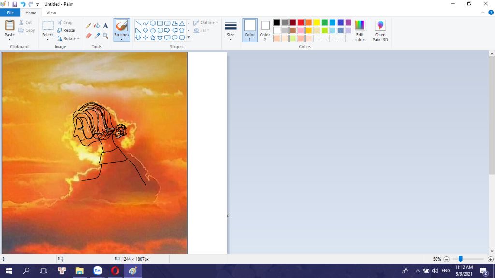
Task: Select the Eraser tool
Action: coord(88,36)
